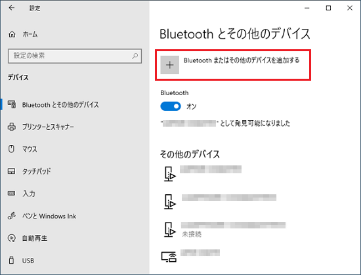
Task: Focus the 設定の検索 search field
Action: [75, 56]
